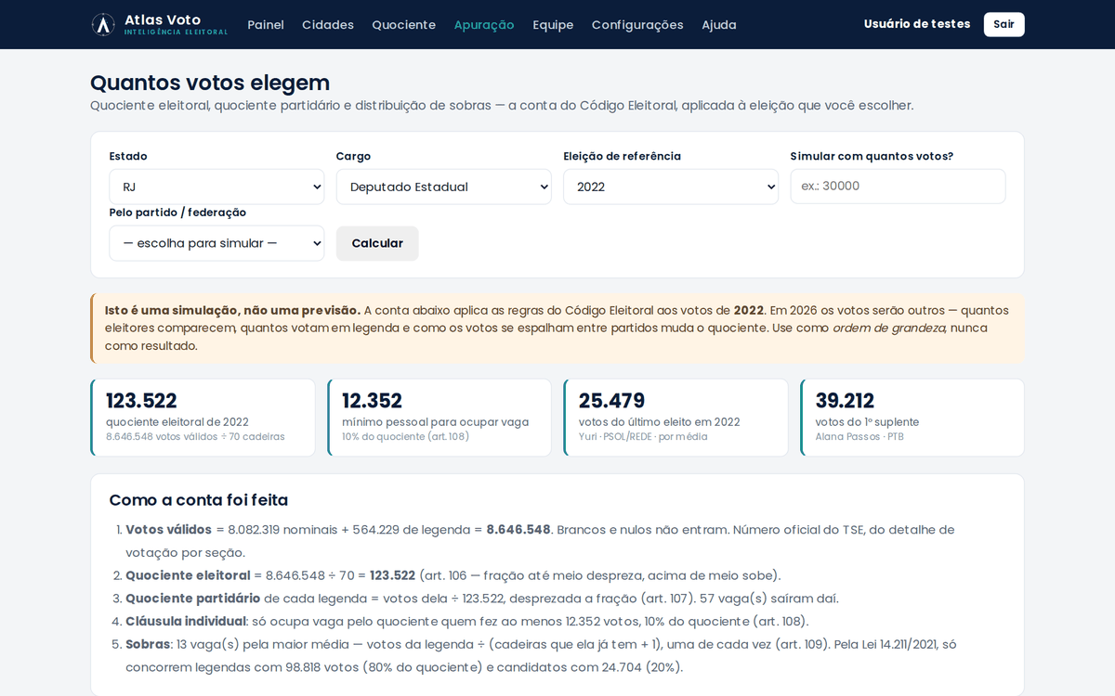Screen dimensions: 1115x696
Task: Click the bold Quociente partidário step label
Action: [x=193, y=599]
